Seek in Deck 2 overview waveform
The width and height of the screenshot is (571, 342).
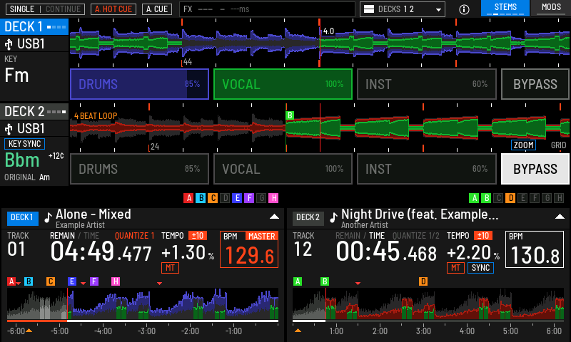coord(428,304)
